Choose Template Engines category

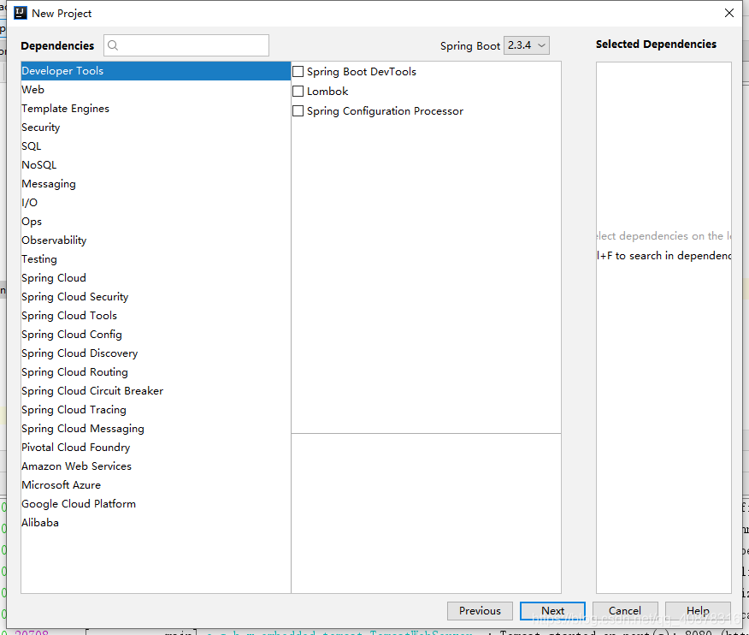click(x=156, y=109)
